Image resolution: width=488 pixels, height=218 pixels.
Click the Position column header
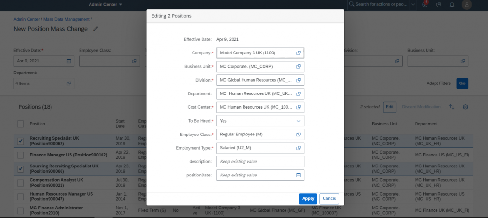coord(37,124)
